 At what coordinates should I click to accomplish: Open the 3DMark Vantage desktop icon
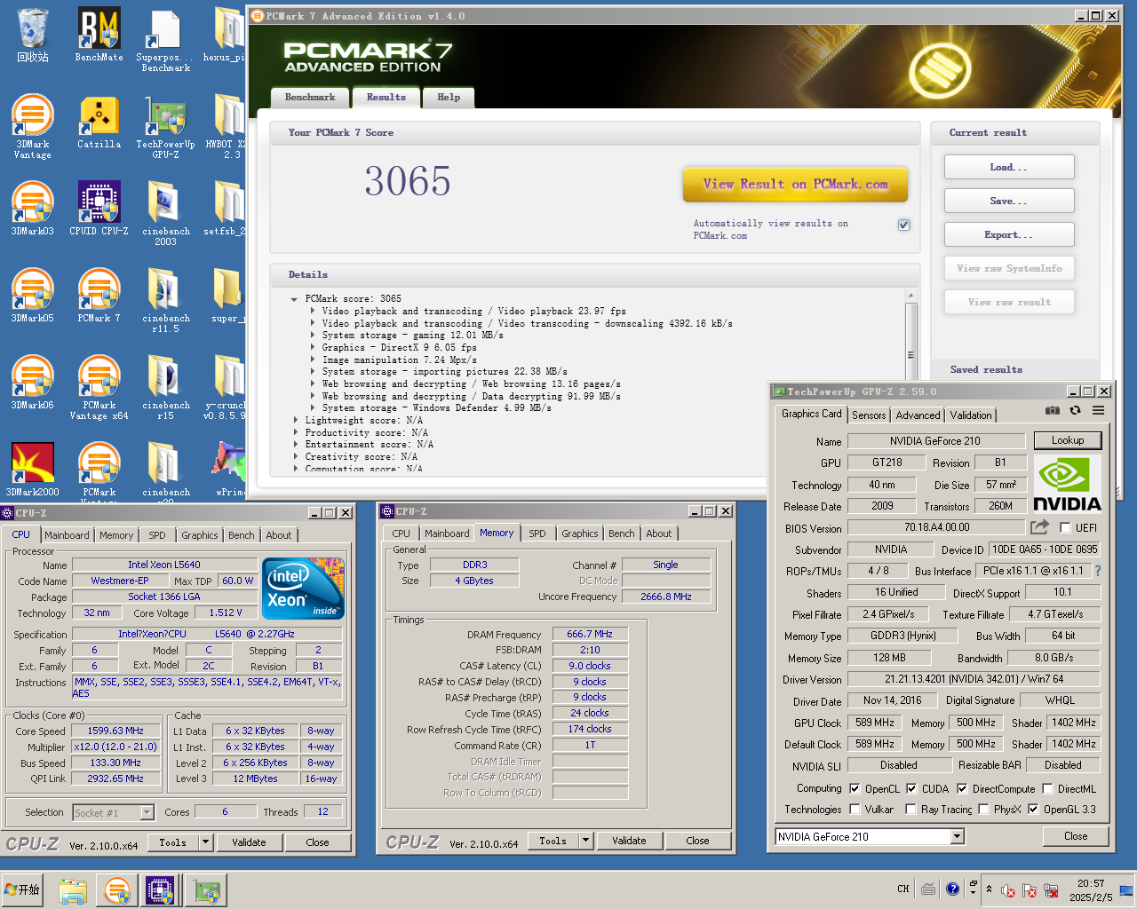33,126
